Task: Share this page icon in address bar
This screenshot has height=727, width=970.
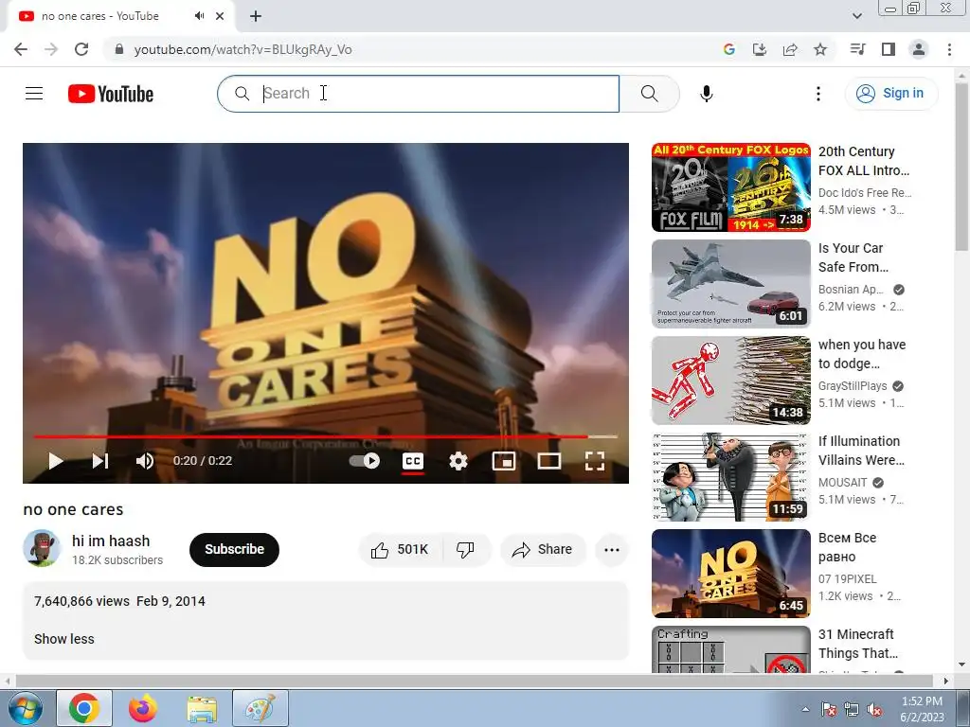Action: [790, 49]
